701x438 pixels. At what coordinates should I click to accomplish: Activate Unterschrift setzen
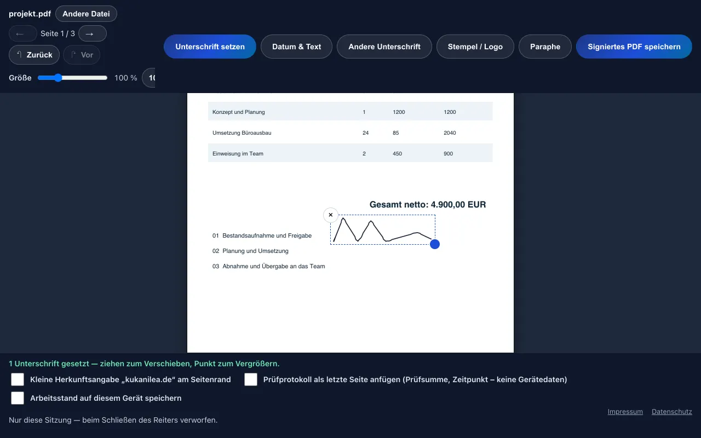(x=210, y=47)
